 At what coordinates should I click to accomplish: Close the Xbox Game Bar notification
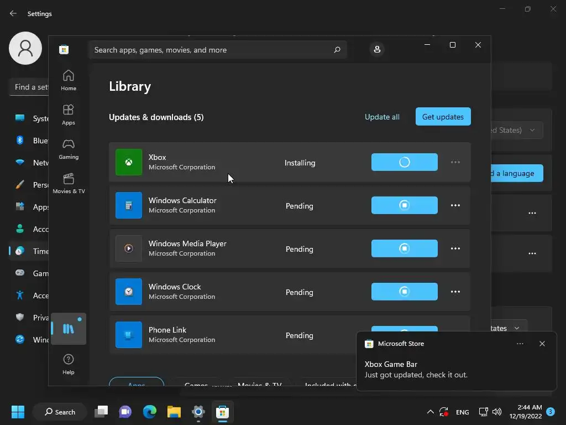coord(542,344)
